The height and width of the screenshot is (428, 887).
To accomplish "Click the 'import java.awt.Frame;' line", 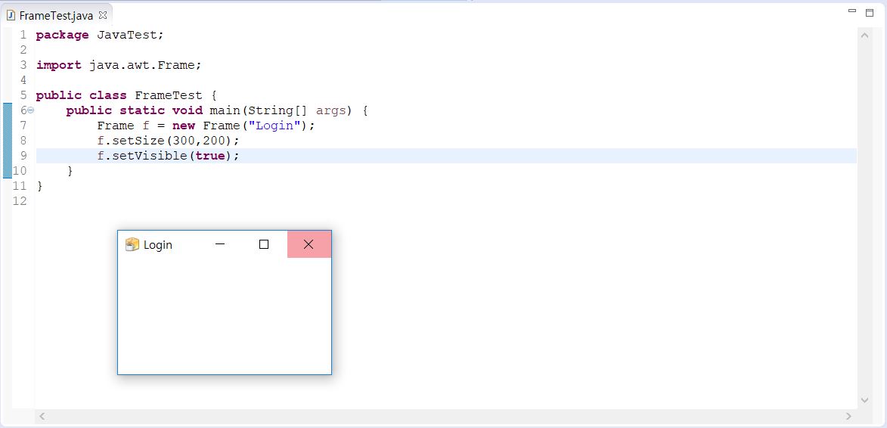I will pos(119,65).
